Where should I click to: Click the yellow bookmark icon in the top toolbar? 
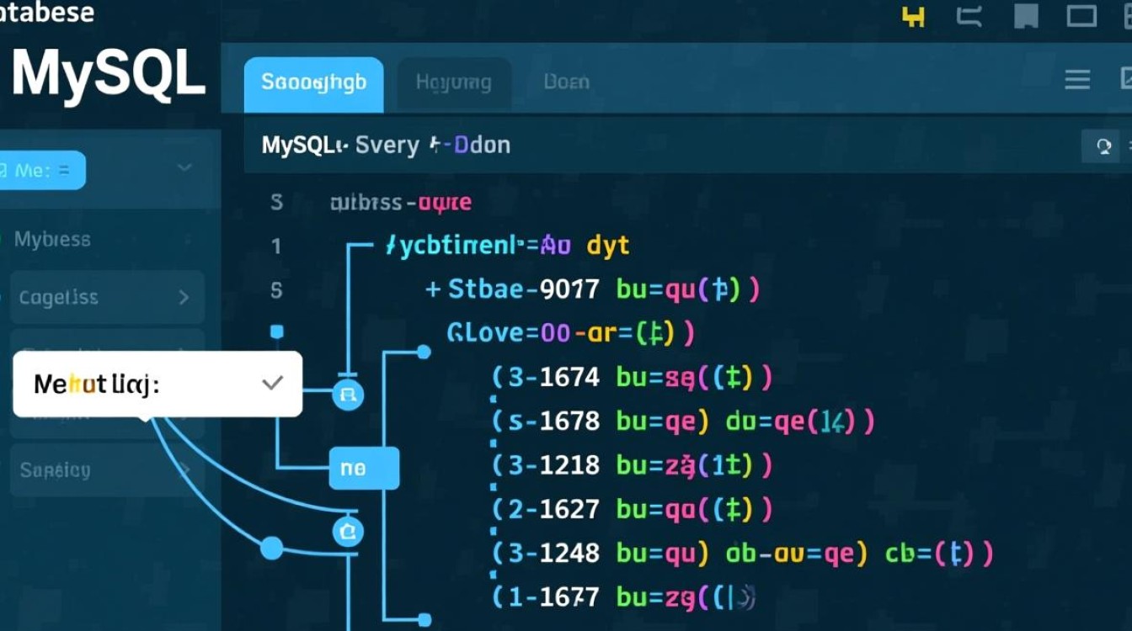coord(913,14)
